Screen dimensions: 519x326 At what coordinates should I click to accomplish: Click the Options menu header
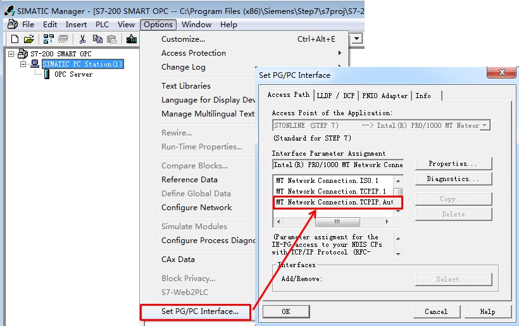pyautogui.click(x=158, y=25)
